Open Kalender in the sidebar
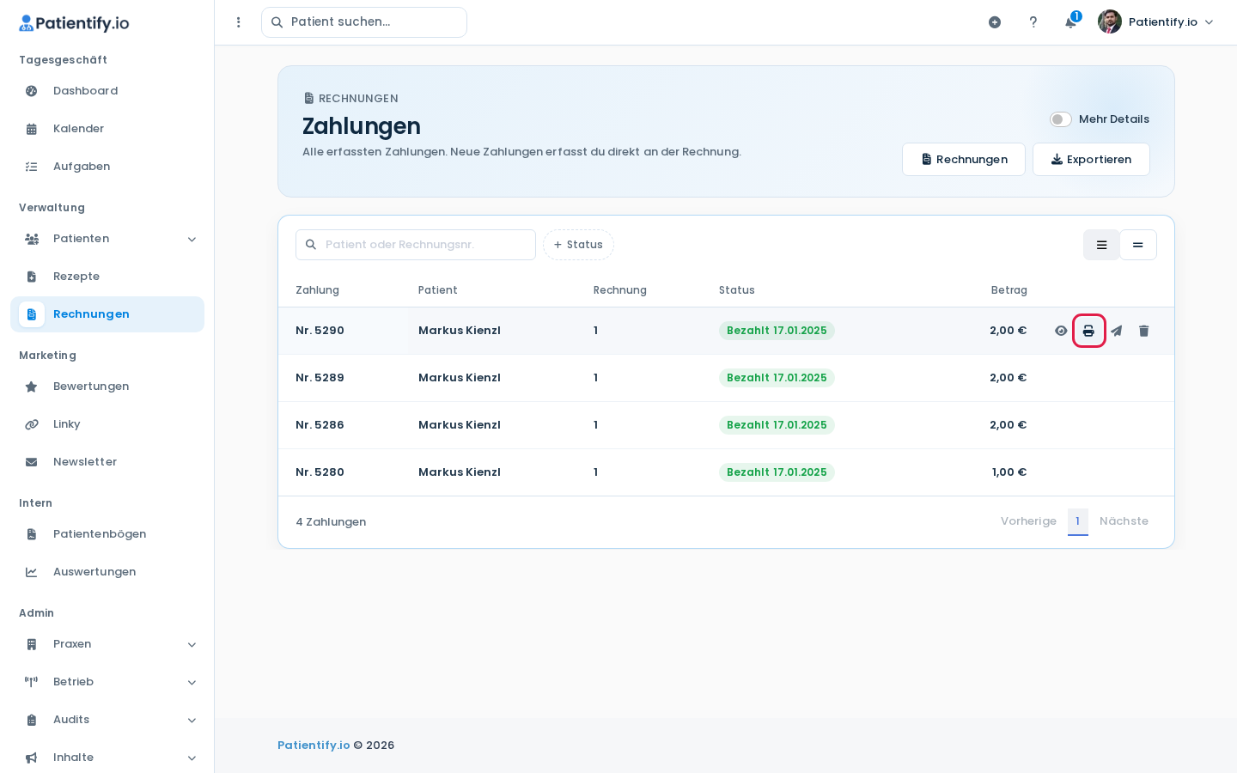1237x773 pixels. (107, 129)
